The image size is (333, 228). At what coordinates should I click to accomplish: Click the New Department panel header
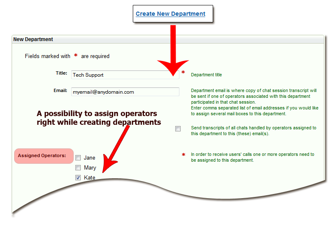click(x=168, y=39)
